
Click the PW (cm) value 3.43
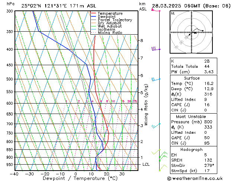209,72
